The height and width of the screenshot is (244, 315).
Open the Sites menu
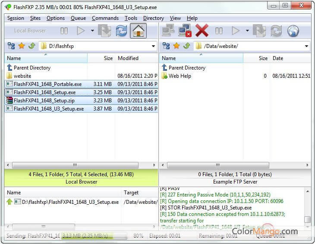coord(35,18)
